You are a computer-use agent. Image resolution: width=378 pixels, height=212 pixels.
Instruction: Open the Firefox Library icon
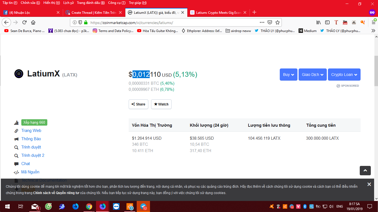[x=319, y=22]
